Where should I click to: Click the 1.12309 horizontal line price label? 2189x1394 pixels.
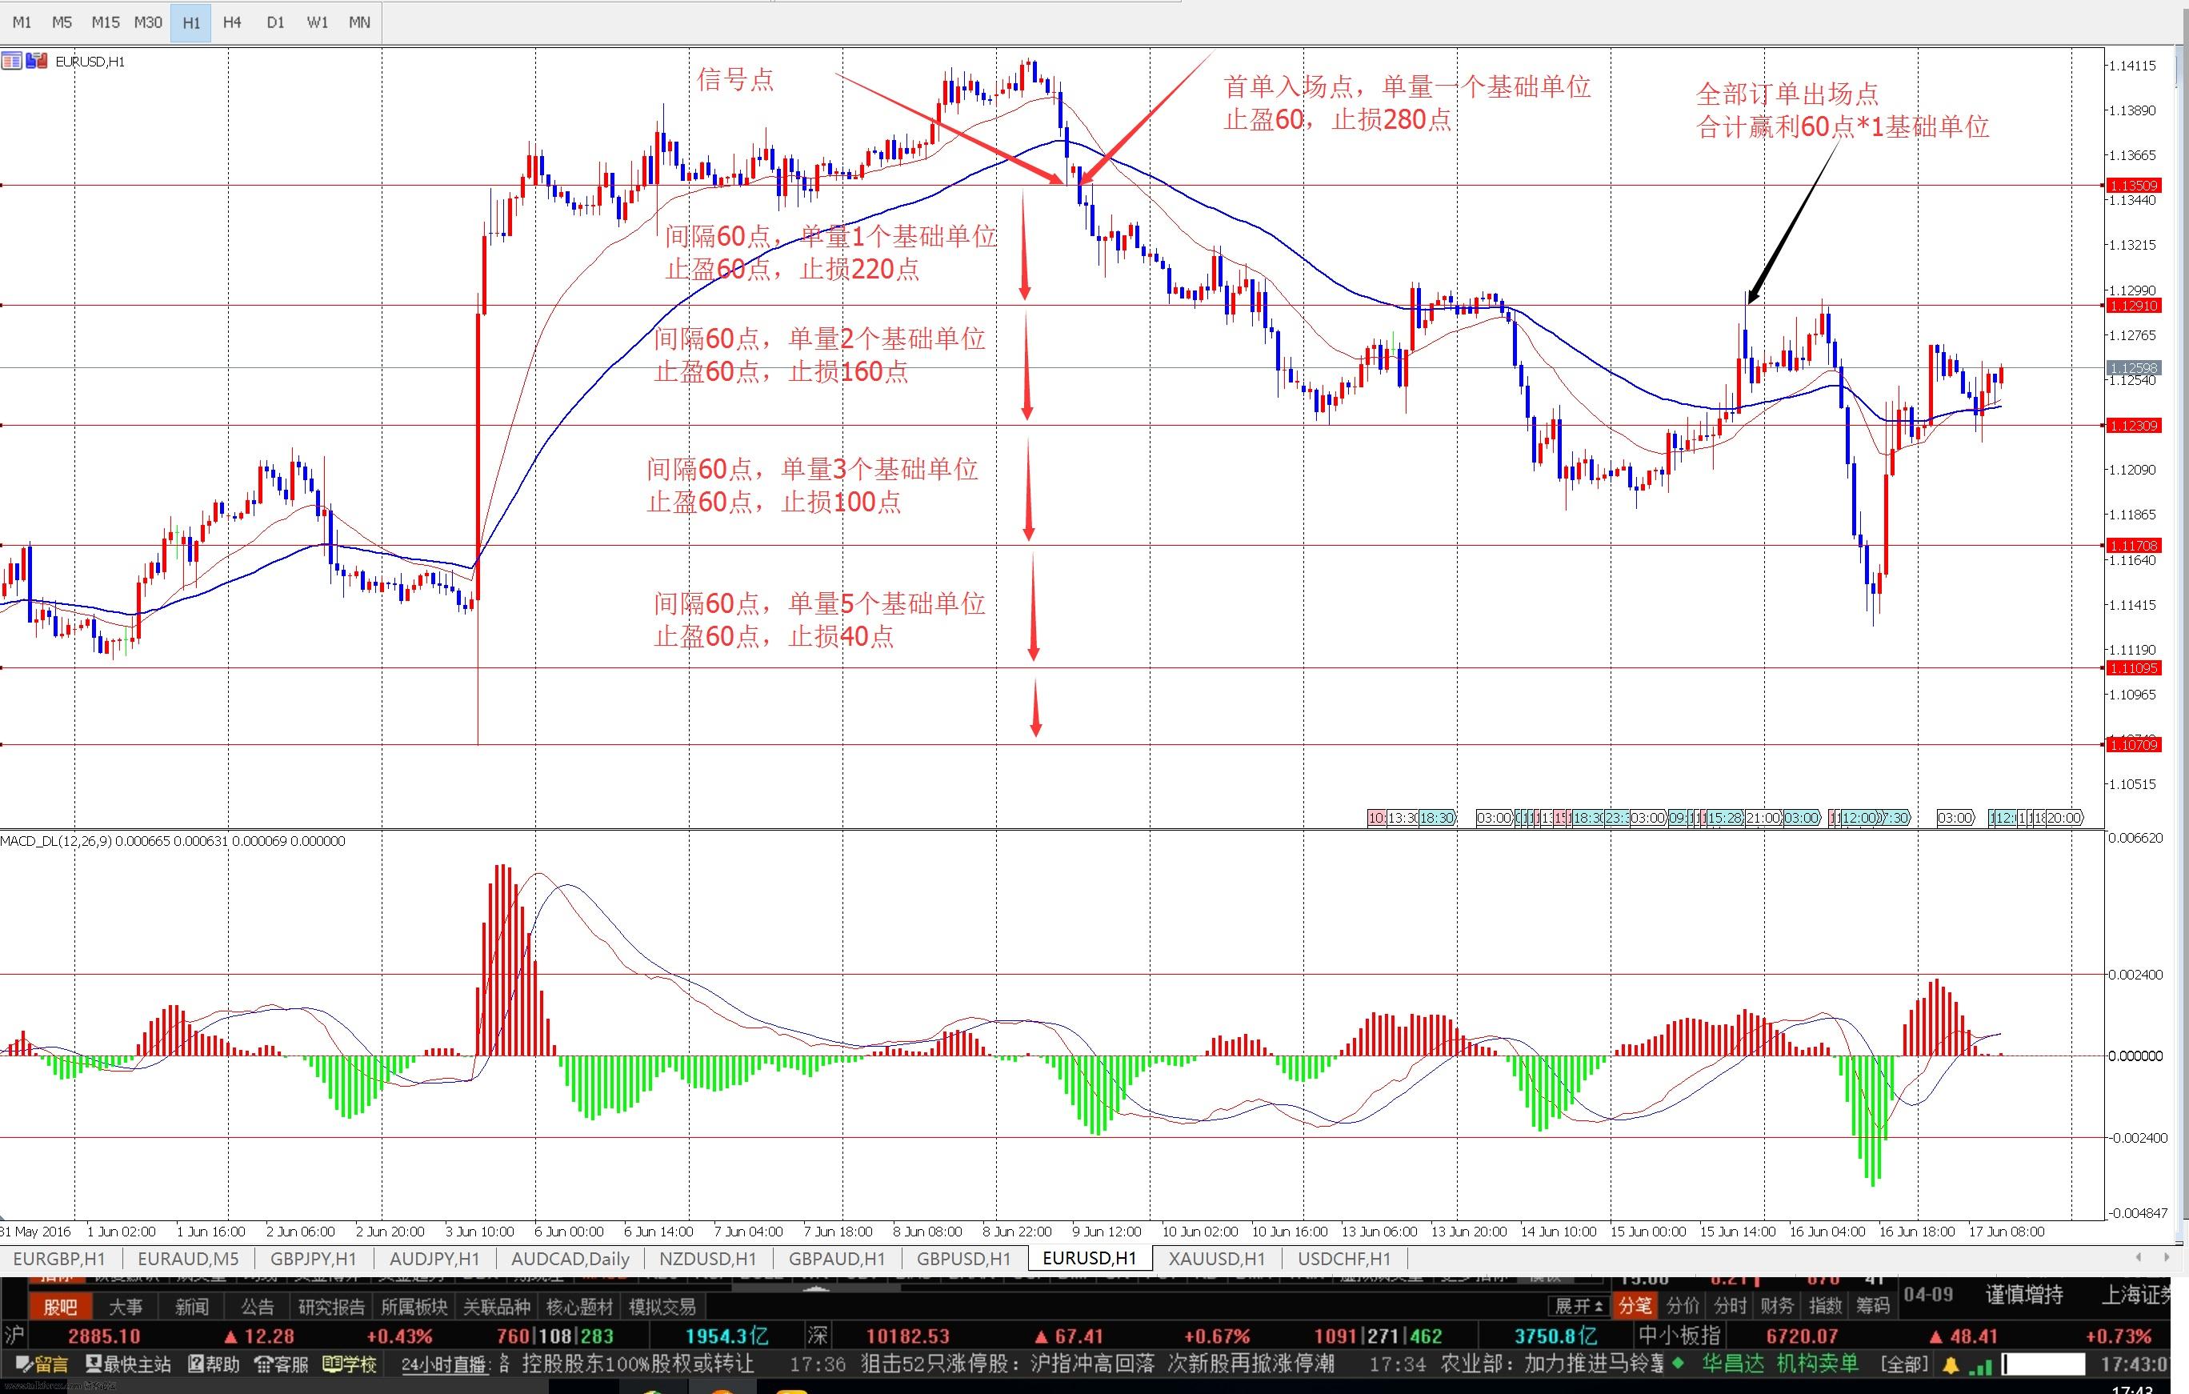point(2133,426)
